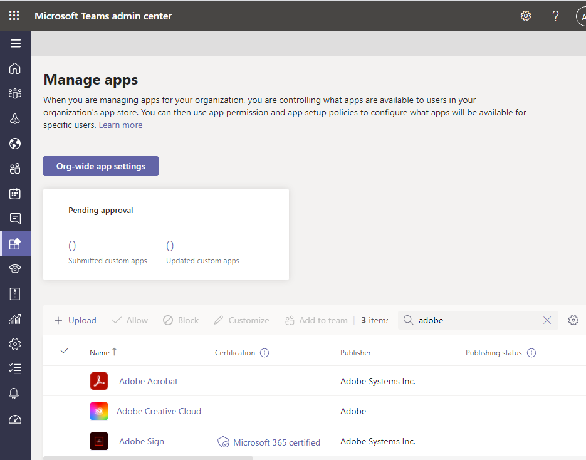Open Call quality dashboard gauge icon

click(15, 419)
